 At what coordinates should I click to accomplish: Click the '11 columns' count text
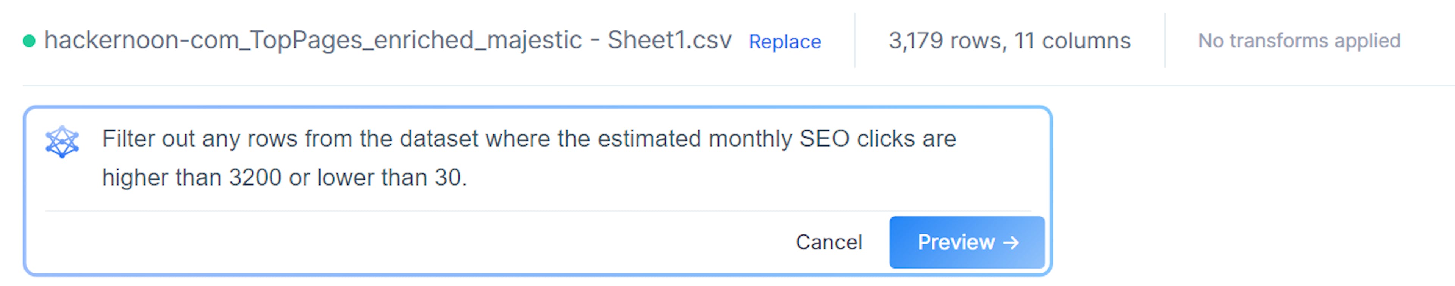tap(1073, 41)
